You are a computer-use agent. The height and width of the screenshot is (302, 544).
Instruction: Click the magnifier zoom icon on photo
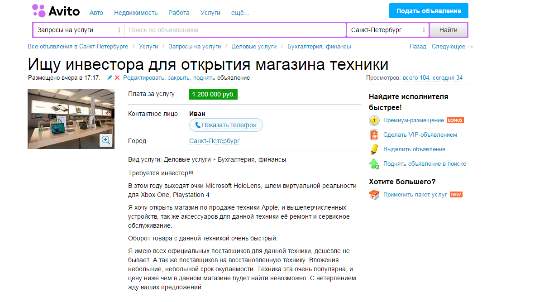click(106, 140)
